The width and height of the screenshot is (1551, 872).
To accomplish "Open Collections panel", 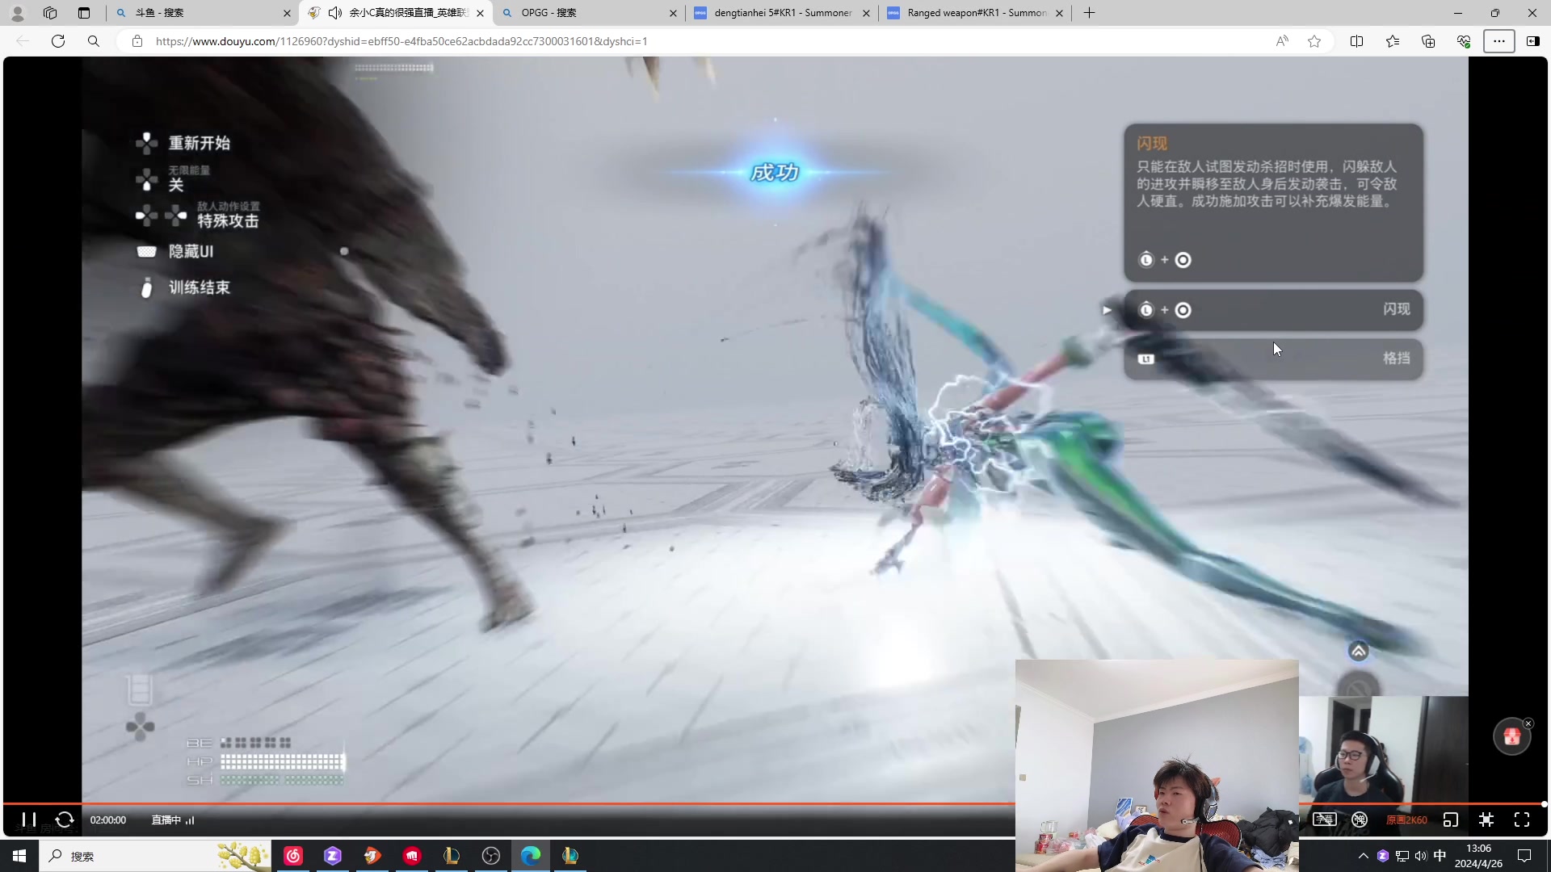I will (x=1428, y=41).
